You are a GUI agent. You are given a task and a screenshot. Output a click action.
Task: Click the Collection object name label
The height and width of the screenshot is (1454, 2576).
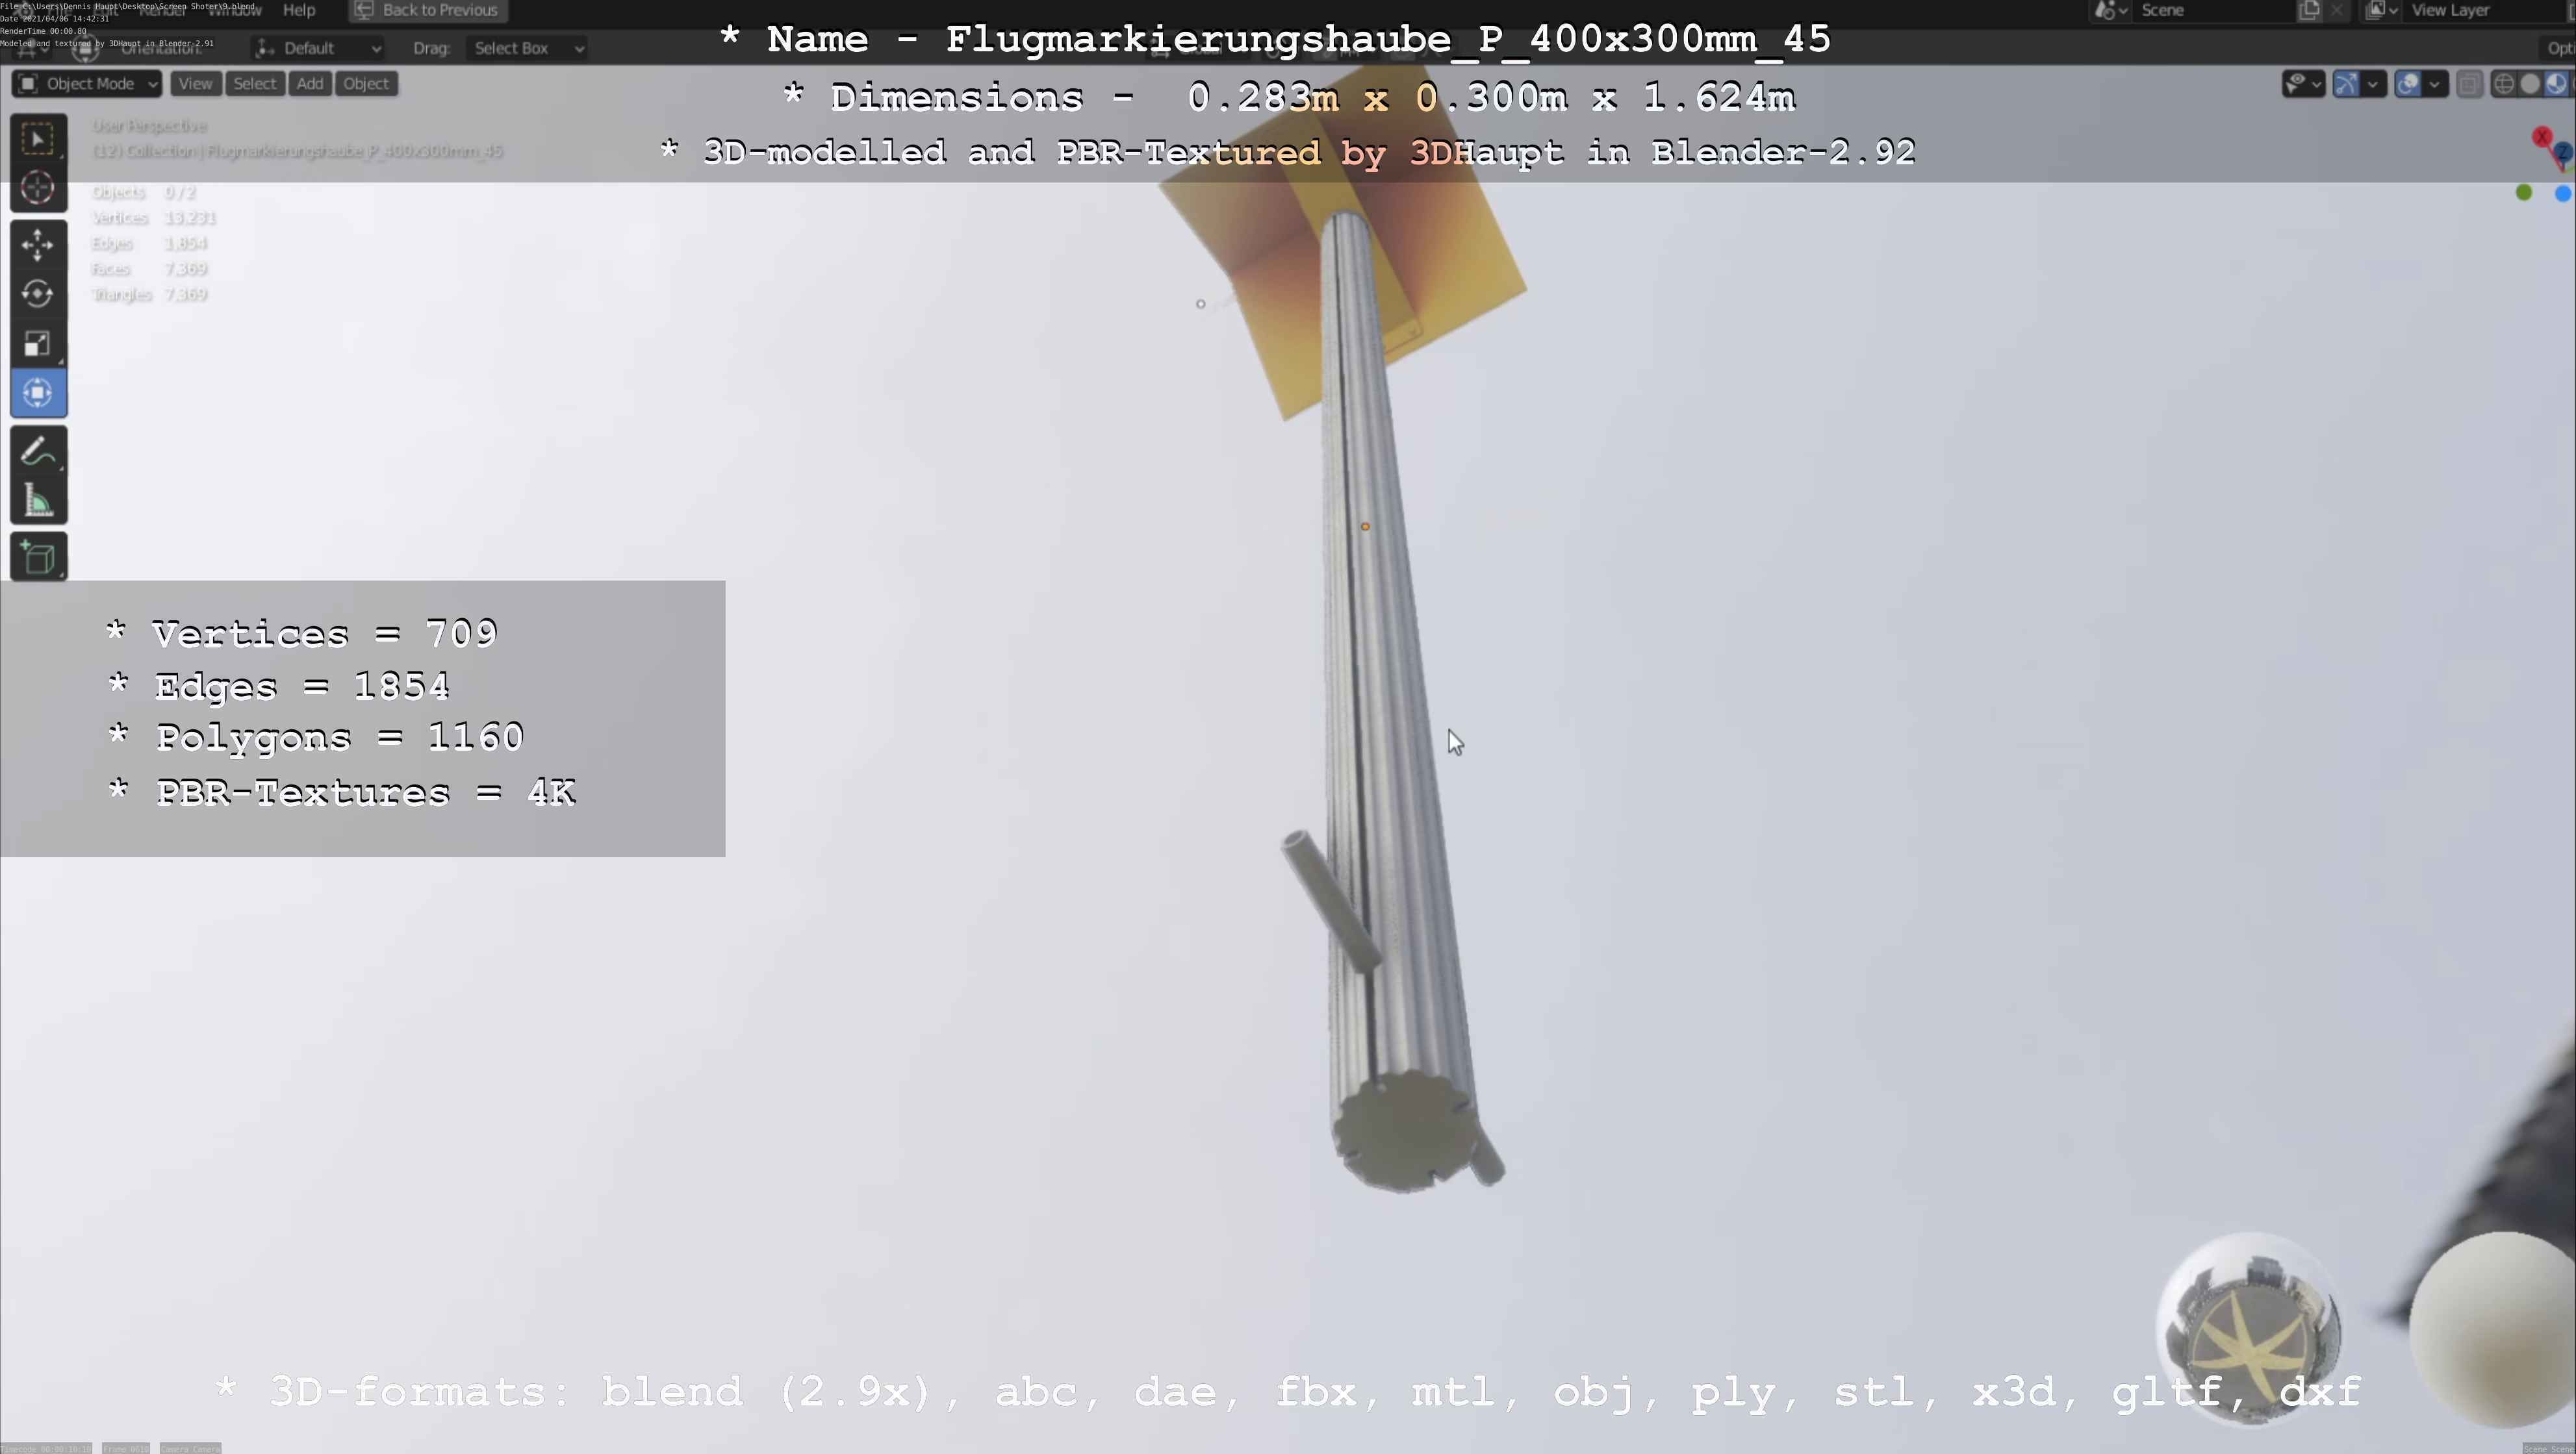[x=297, y=151]
